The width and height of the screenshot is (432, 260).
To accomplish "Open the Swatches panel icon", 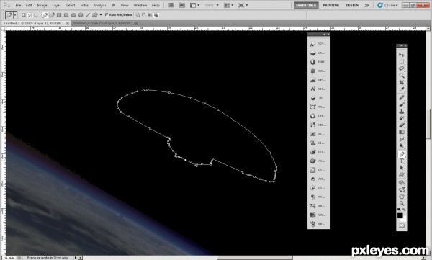I will tap(312, 215).
